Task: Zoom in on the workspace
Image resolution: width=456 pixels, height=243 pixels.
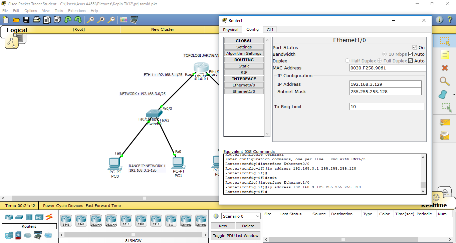Action: 90,20
